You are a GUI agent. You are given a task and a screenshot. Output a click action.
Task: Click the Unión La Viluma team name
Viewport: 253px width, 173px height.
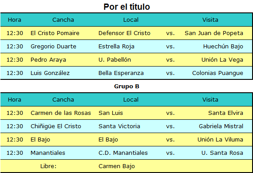click(x=220, y=139)
